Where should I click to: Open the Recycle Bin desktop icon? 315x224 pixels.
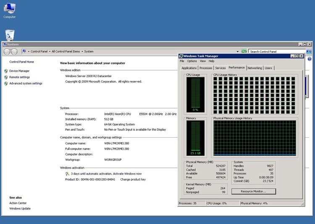pos(10,35)
